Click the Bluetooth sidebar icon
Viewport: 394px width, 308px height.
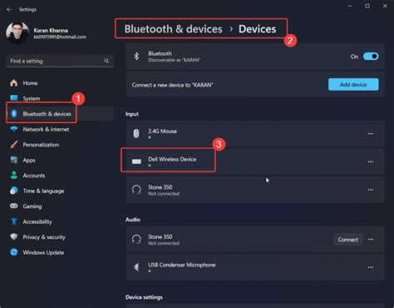[x=14, y=113]
